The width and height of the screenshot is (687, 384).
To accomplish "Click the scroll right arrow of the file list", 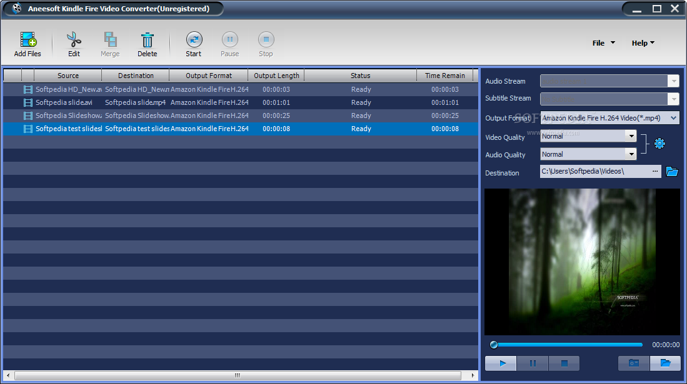I will (473, 375).
